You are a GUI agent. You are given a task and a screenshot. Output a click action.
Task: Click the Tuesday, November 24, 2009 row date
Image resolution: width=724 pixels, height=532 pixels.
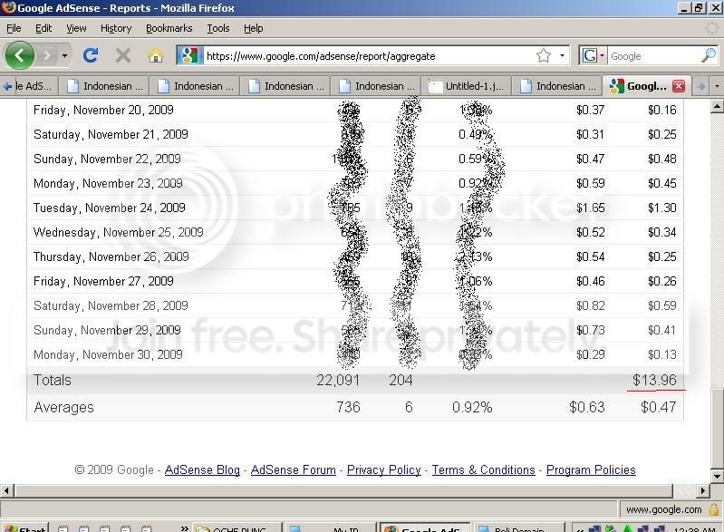pos(110,208)
